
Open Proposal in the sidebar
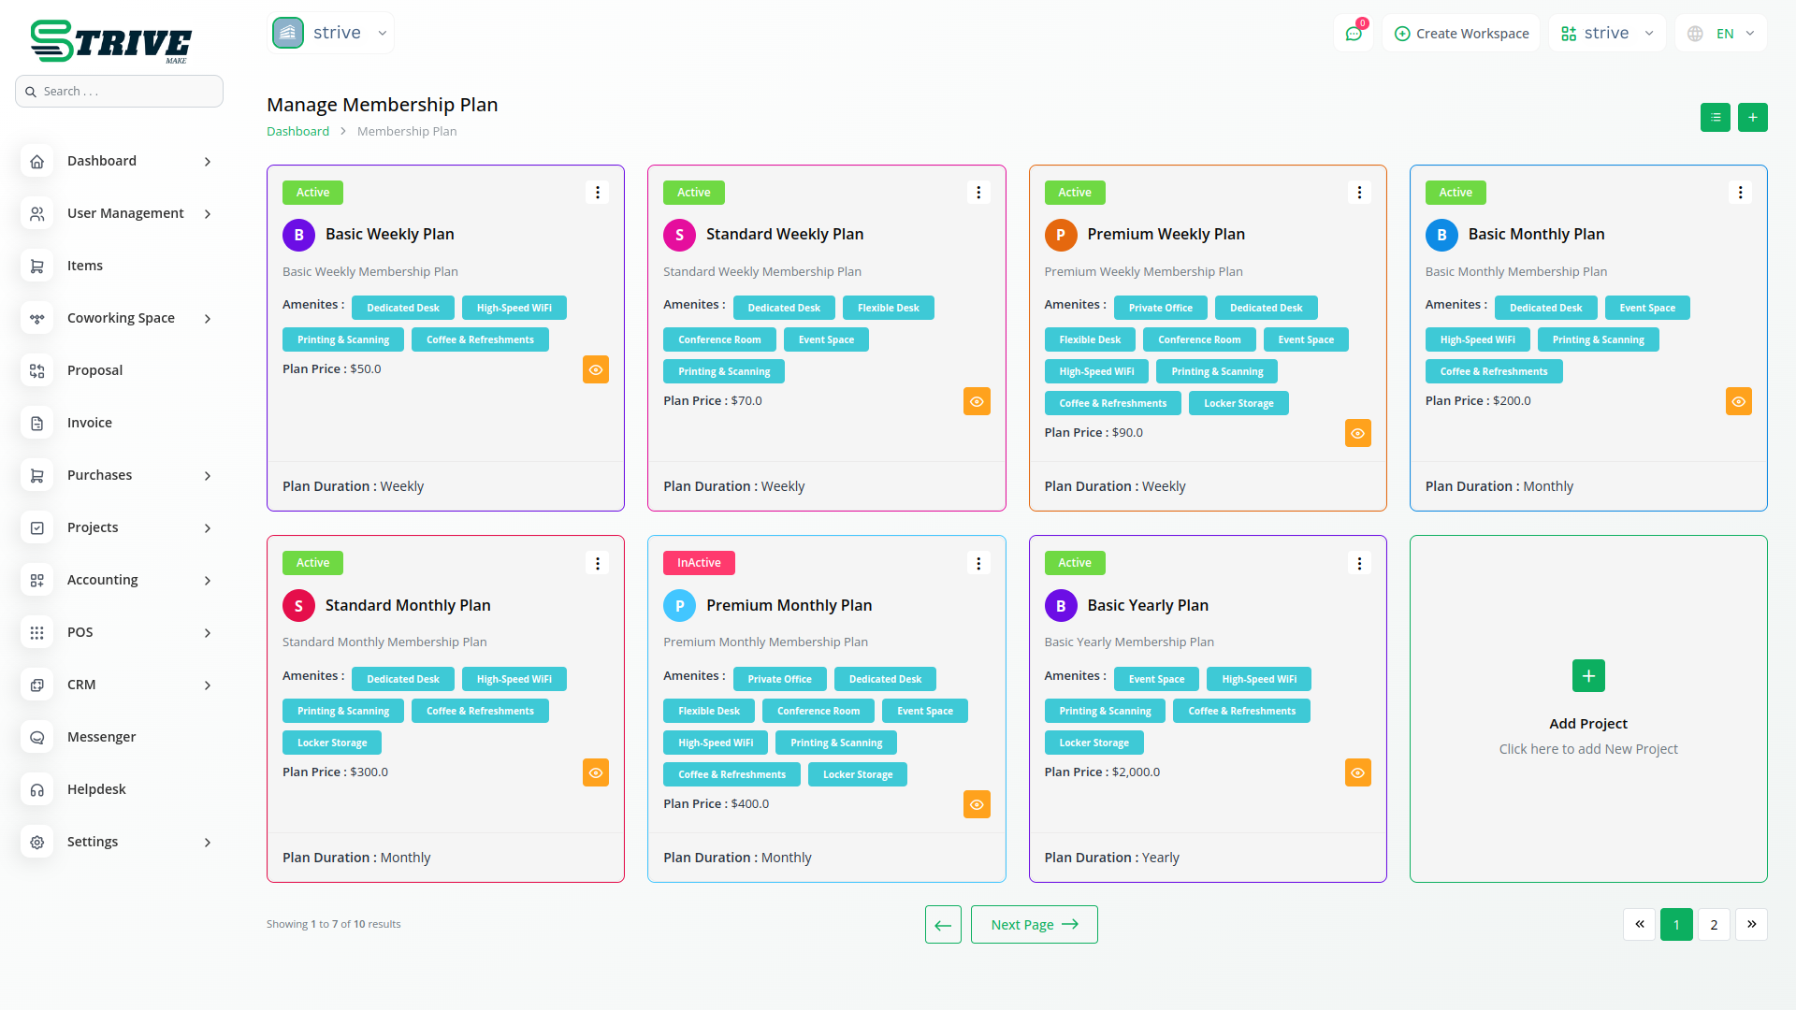(x=94, y=370)
